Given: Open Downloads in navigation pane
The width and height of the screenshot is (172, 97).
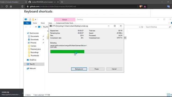Looking at the screenshot, I should point(34,40).
